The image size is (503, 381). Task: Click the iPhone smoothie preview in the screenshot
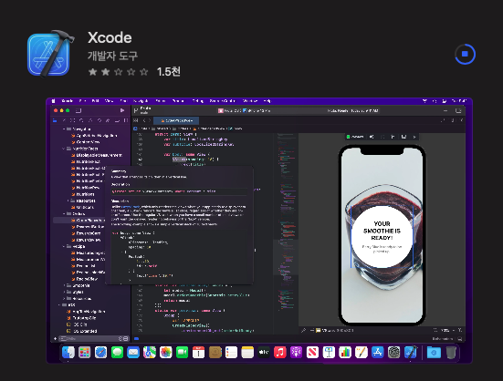tap(382, 235)
